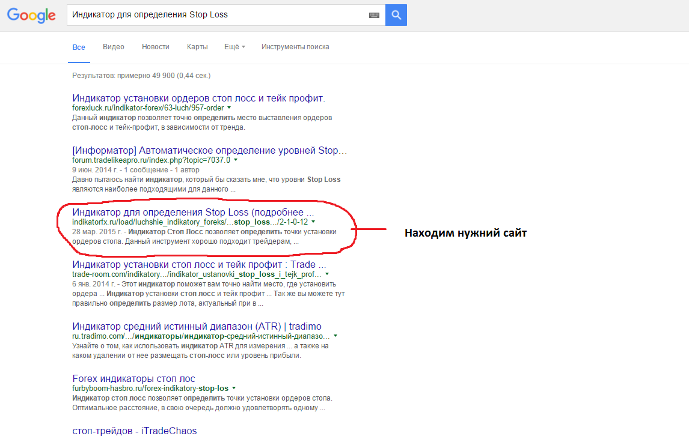This screenshot has height=436, width=689.
Task: Click the blue magnifier search button
Action: click(x=396, y=15)
